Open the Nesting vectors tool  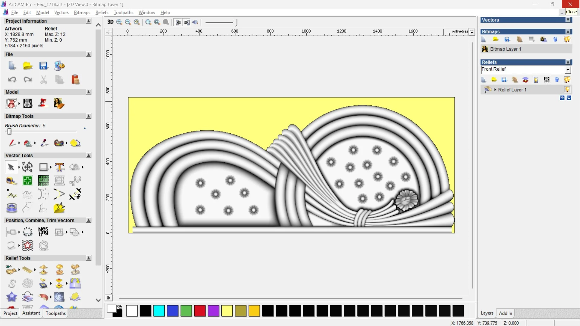point(43,232)
